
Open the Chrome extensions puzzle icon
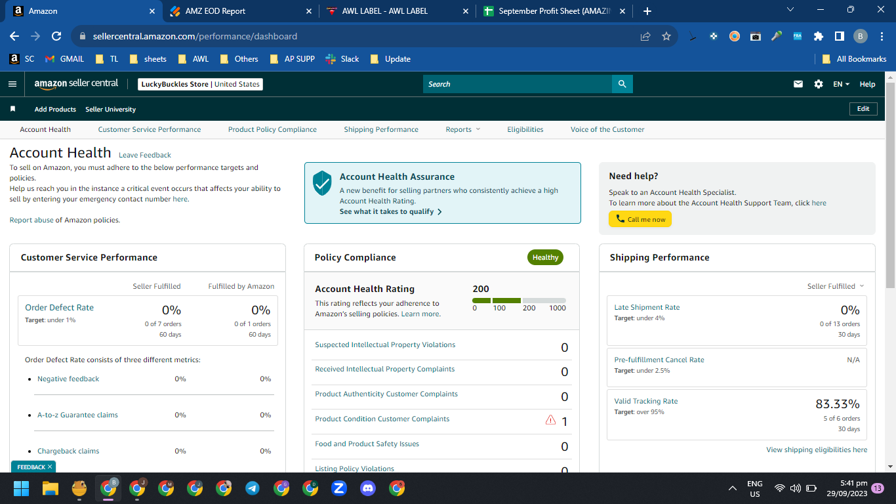(818, 36)
